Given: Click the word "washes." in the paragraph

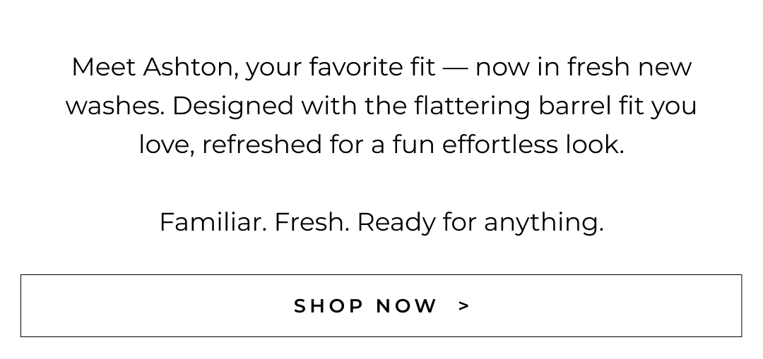Looking at the screenshot, I should pos(114,106).
